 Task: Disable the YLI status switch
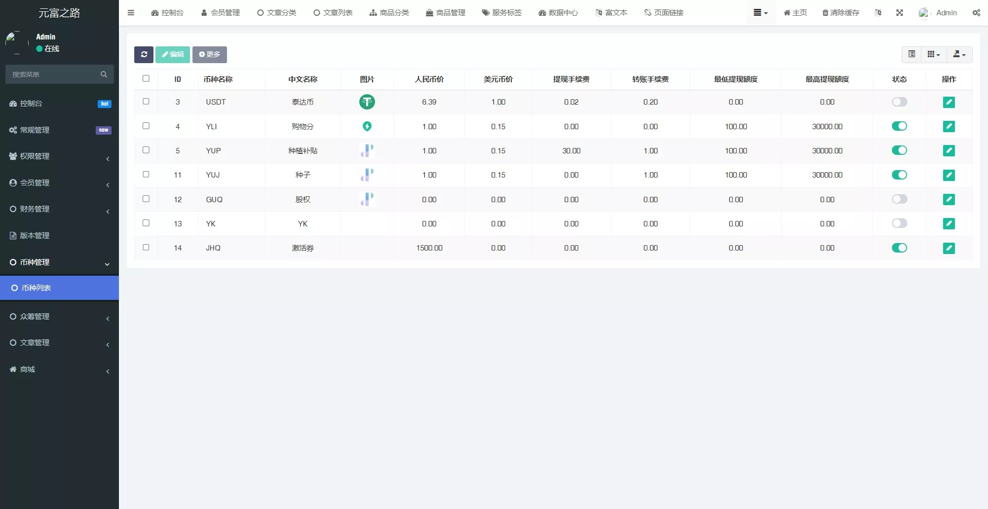[899, 126]
